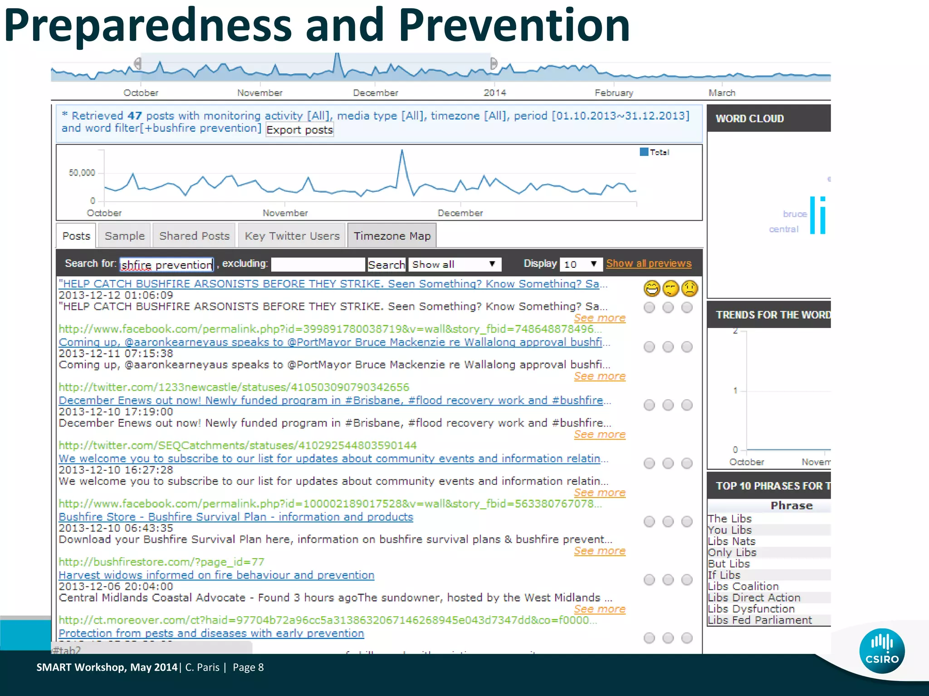Open Bushfire Store Survival Plan post title
This screenshot has width=929, height=696.
(236, 517)
